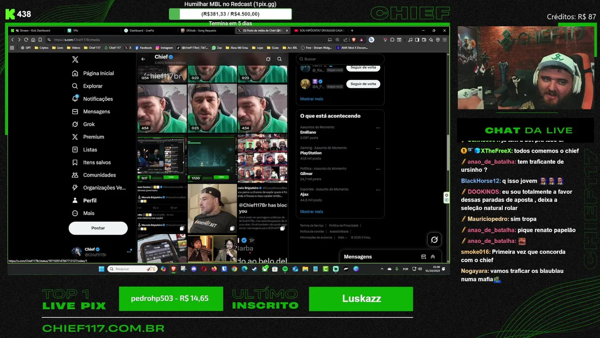Open Windows Start button
Image resolution: width=600 pixels, height=338 pixels.
point(101,269)
